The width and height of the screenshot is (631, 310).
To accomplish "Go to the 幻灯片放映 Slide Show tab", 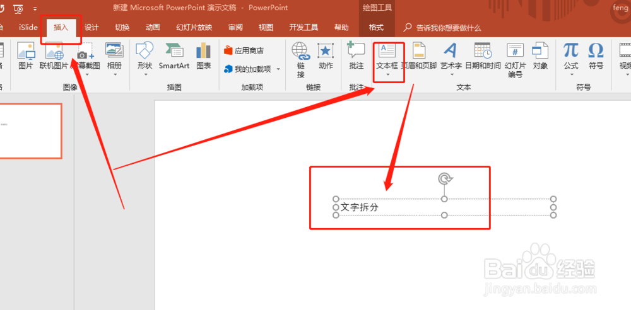I will click(194, 27).
